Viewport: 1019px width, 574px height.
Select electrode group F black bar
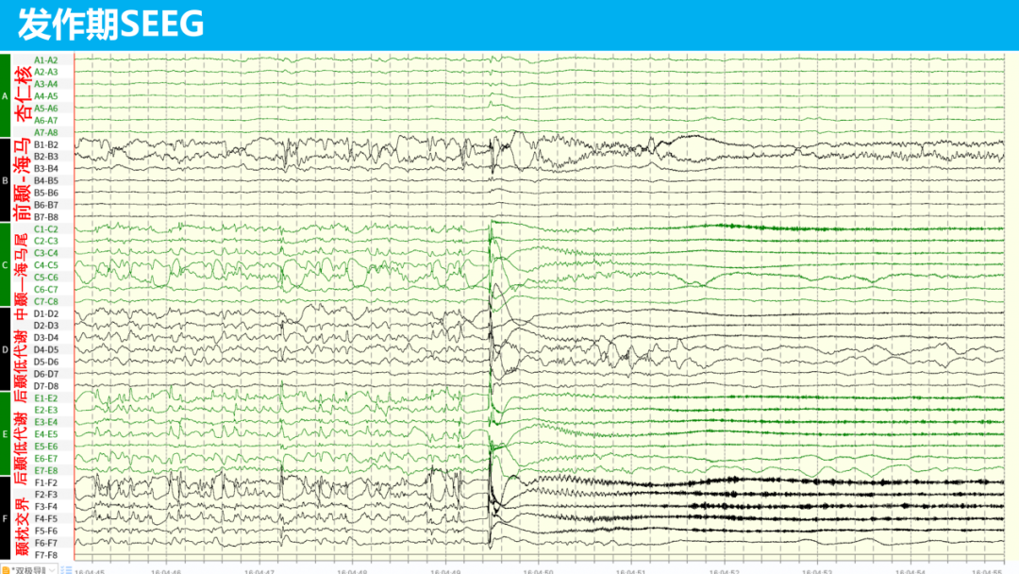tap(6, 518)
